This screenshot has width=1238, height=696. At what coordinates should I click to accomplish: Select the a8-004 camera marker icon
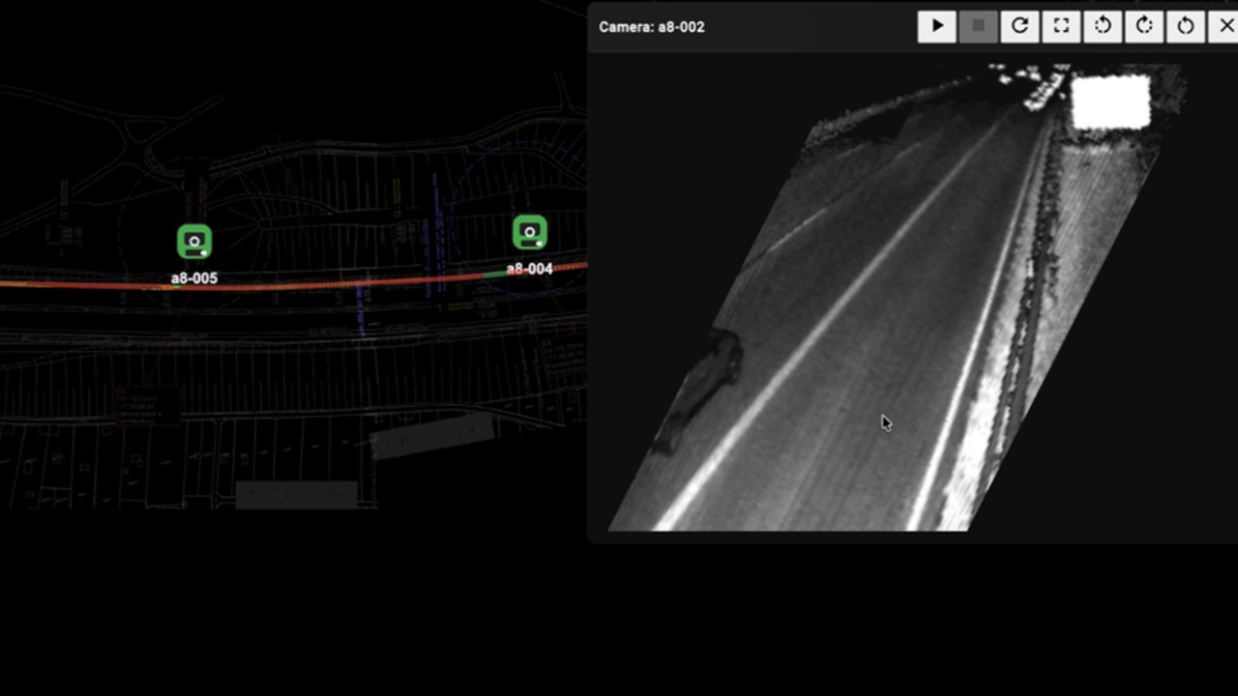[529, 232]
